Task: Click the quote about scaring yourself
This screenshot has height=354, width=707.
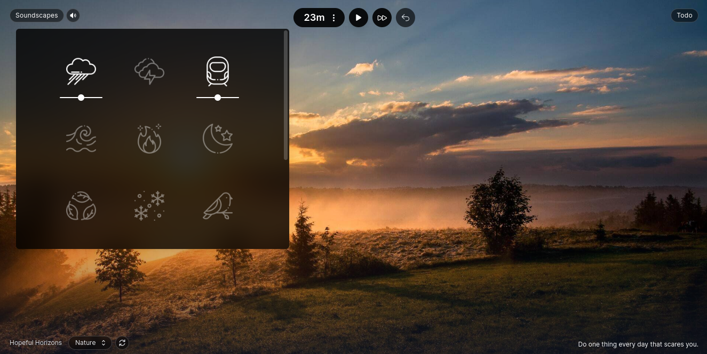Action: 638,344
